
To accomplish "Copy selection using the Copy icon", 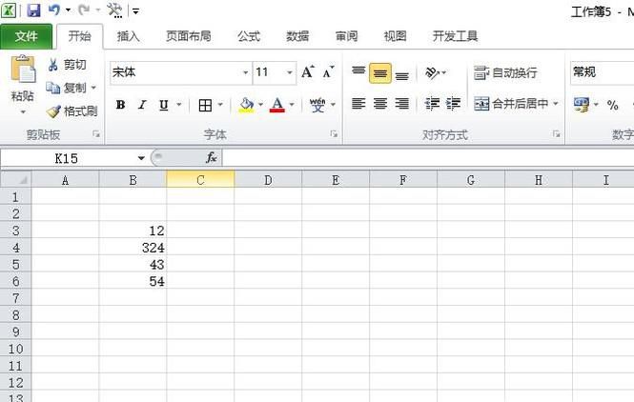I will [53, 88].
